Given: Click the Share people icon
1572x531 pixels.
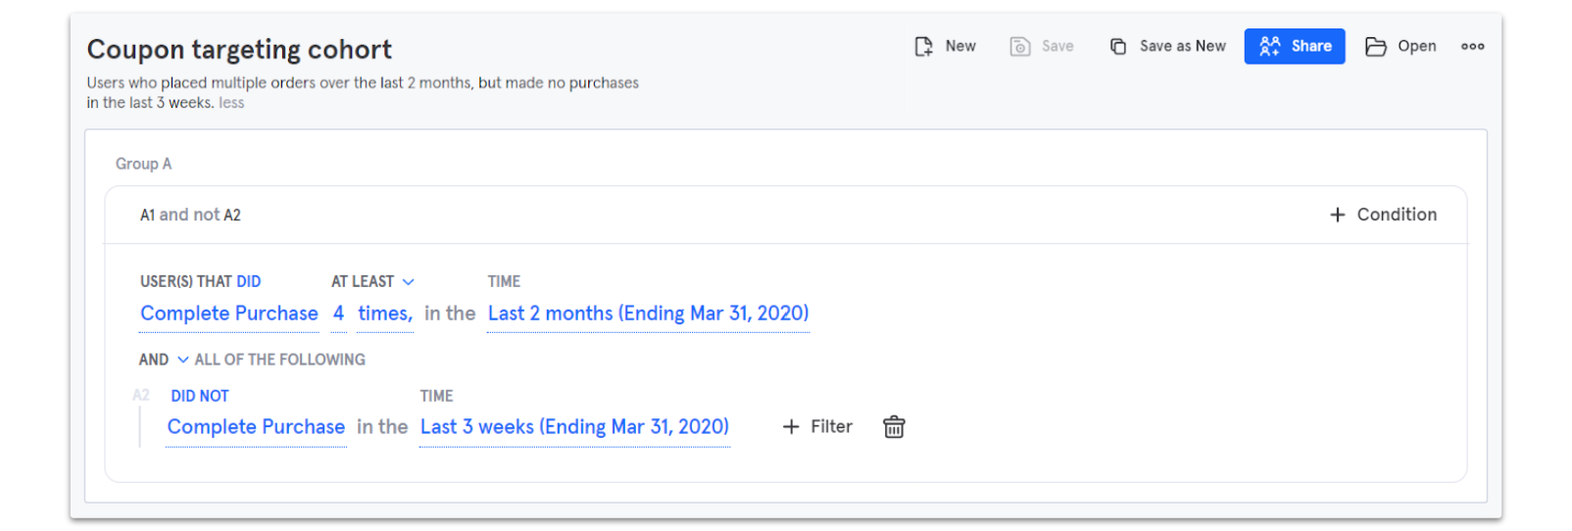Looking at the screenshot, I should [1270, 46].
